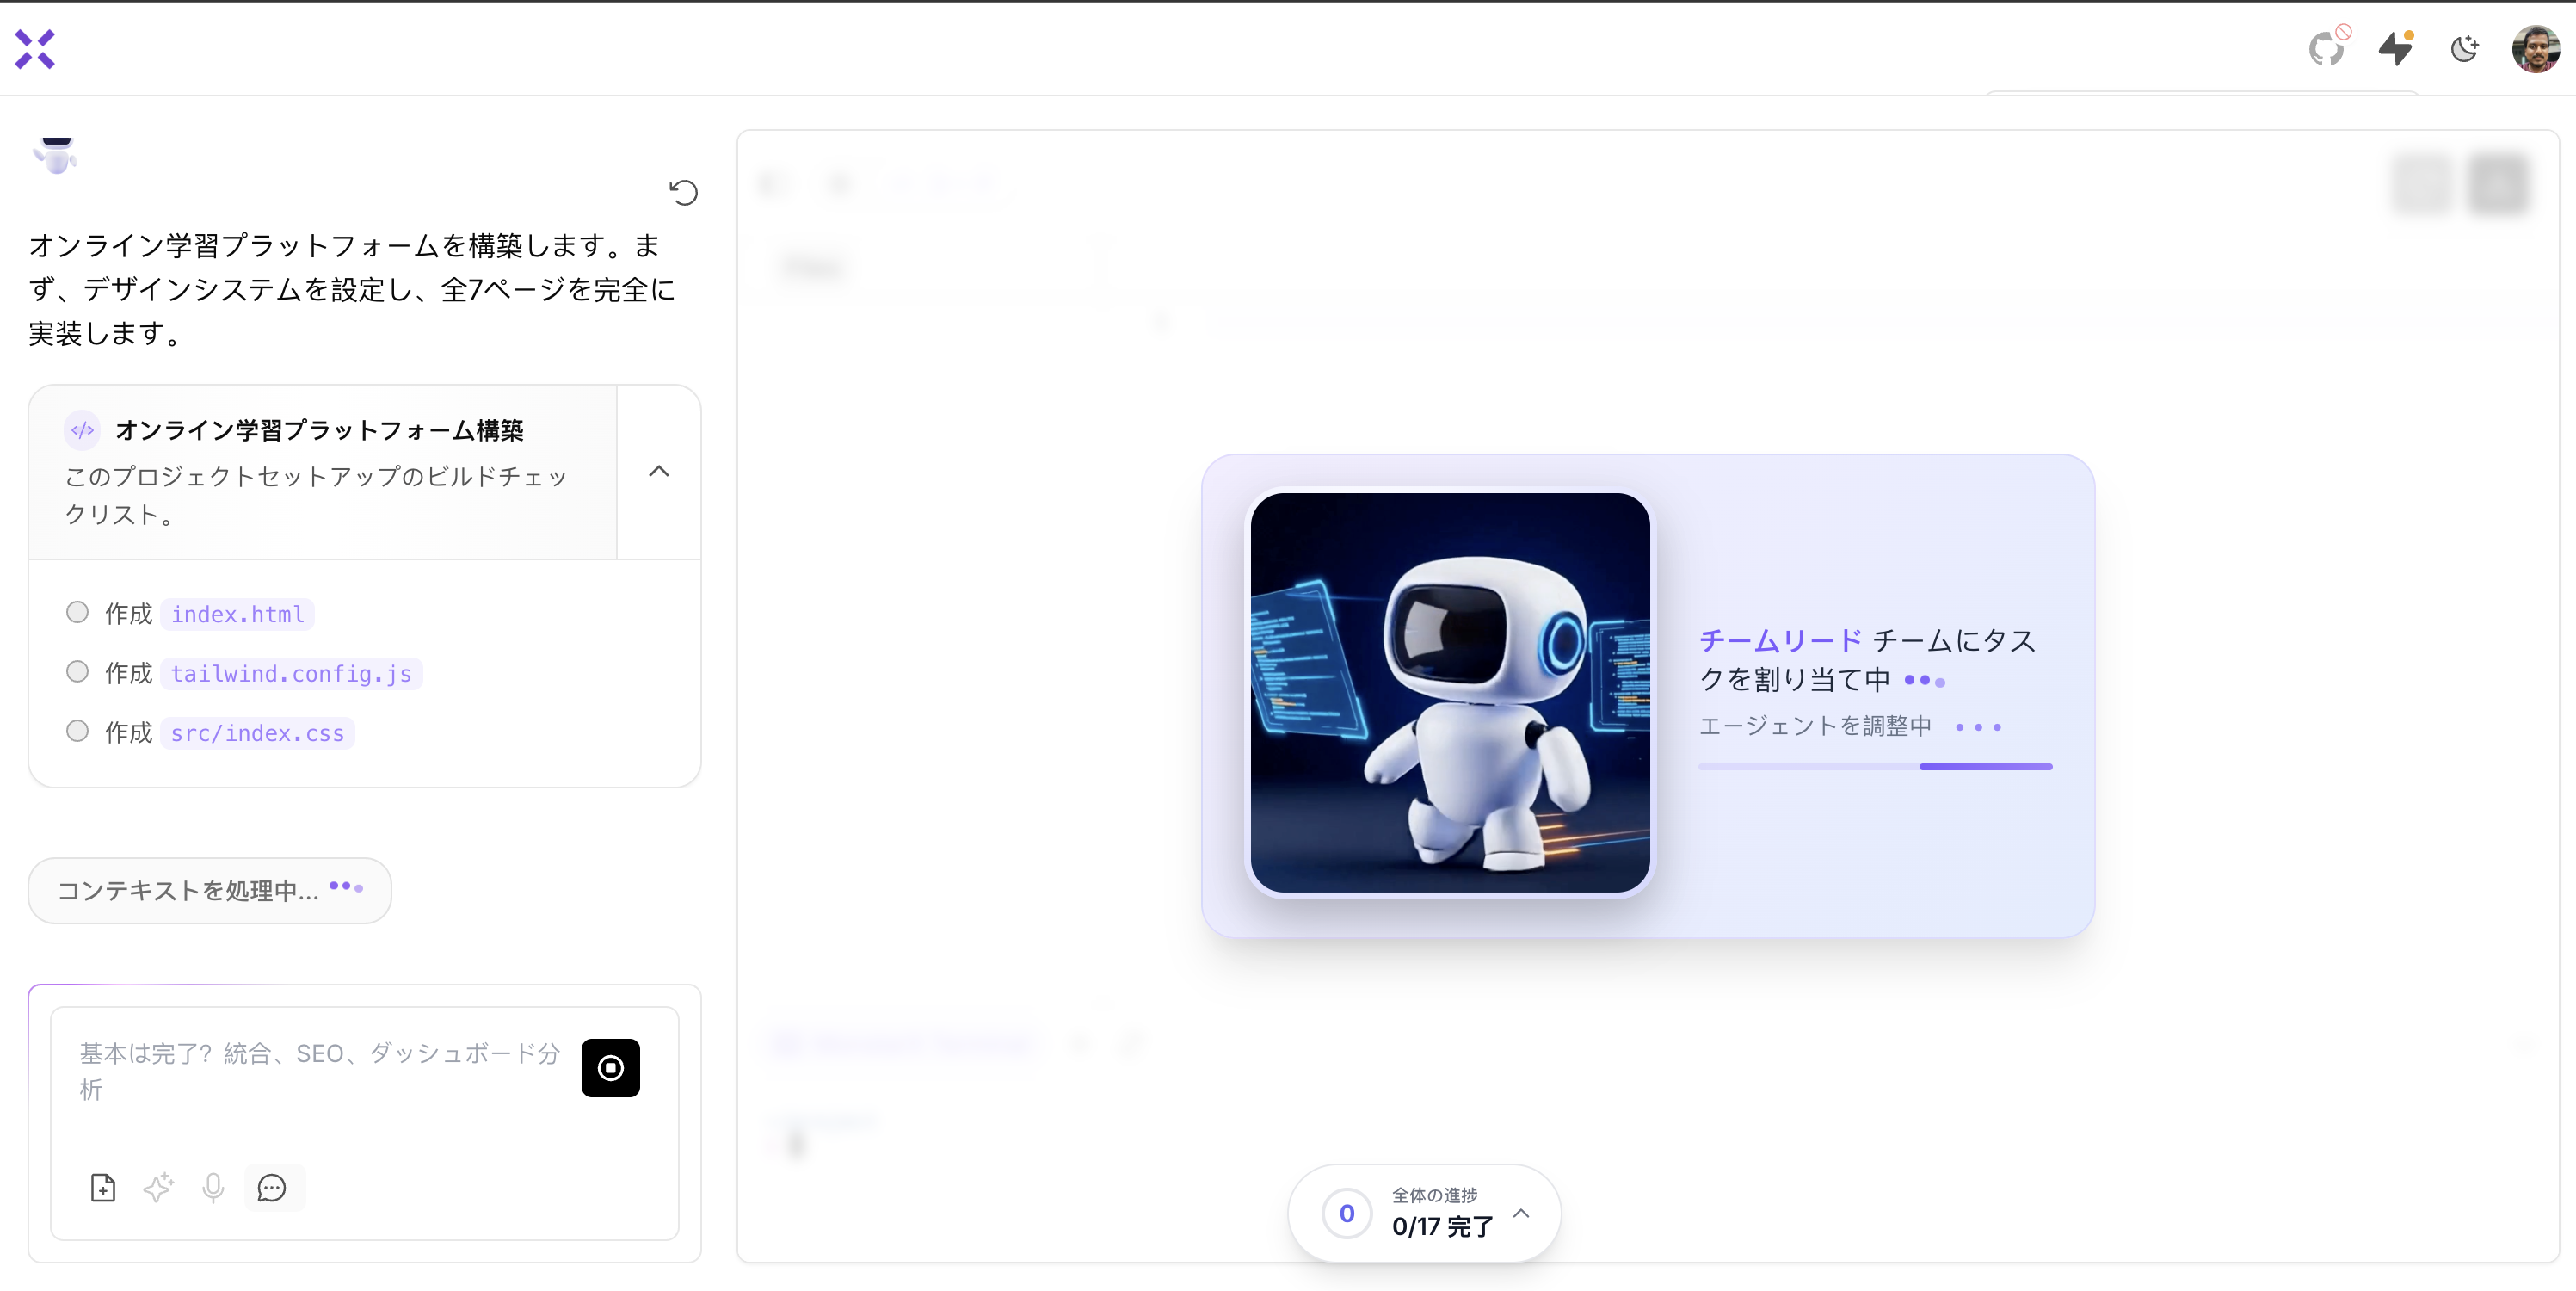Click the sparkle enhance prompt icon
Screen dimensions: 2576x1291
point(158,1187)
